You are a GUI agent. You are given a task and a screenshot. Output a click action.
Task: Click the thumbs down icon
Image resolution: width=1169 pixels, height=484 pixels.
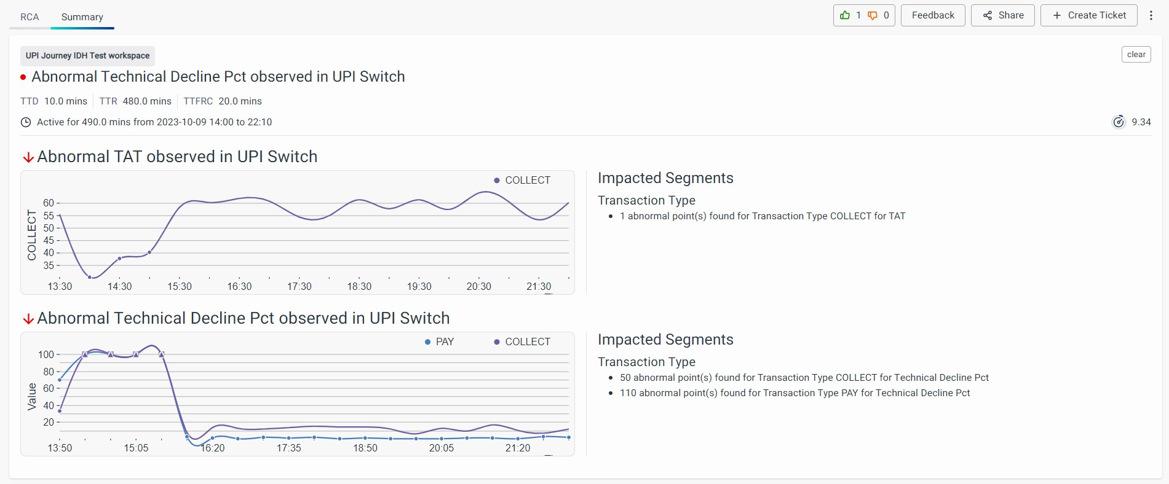(873, 15)
